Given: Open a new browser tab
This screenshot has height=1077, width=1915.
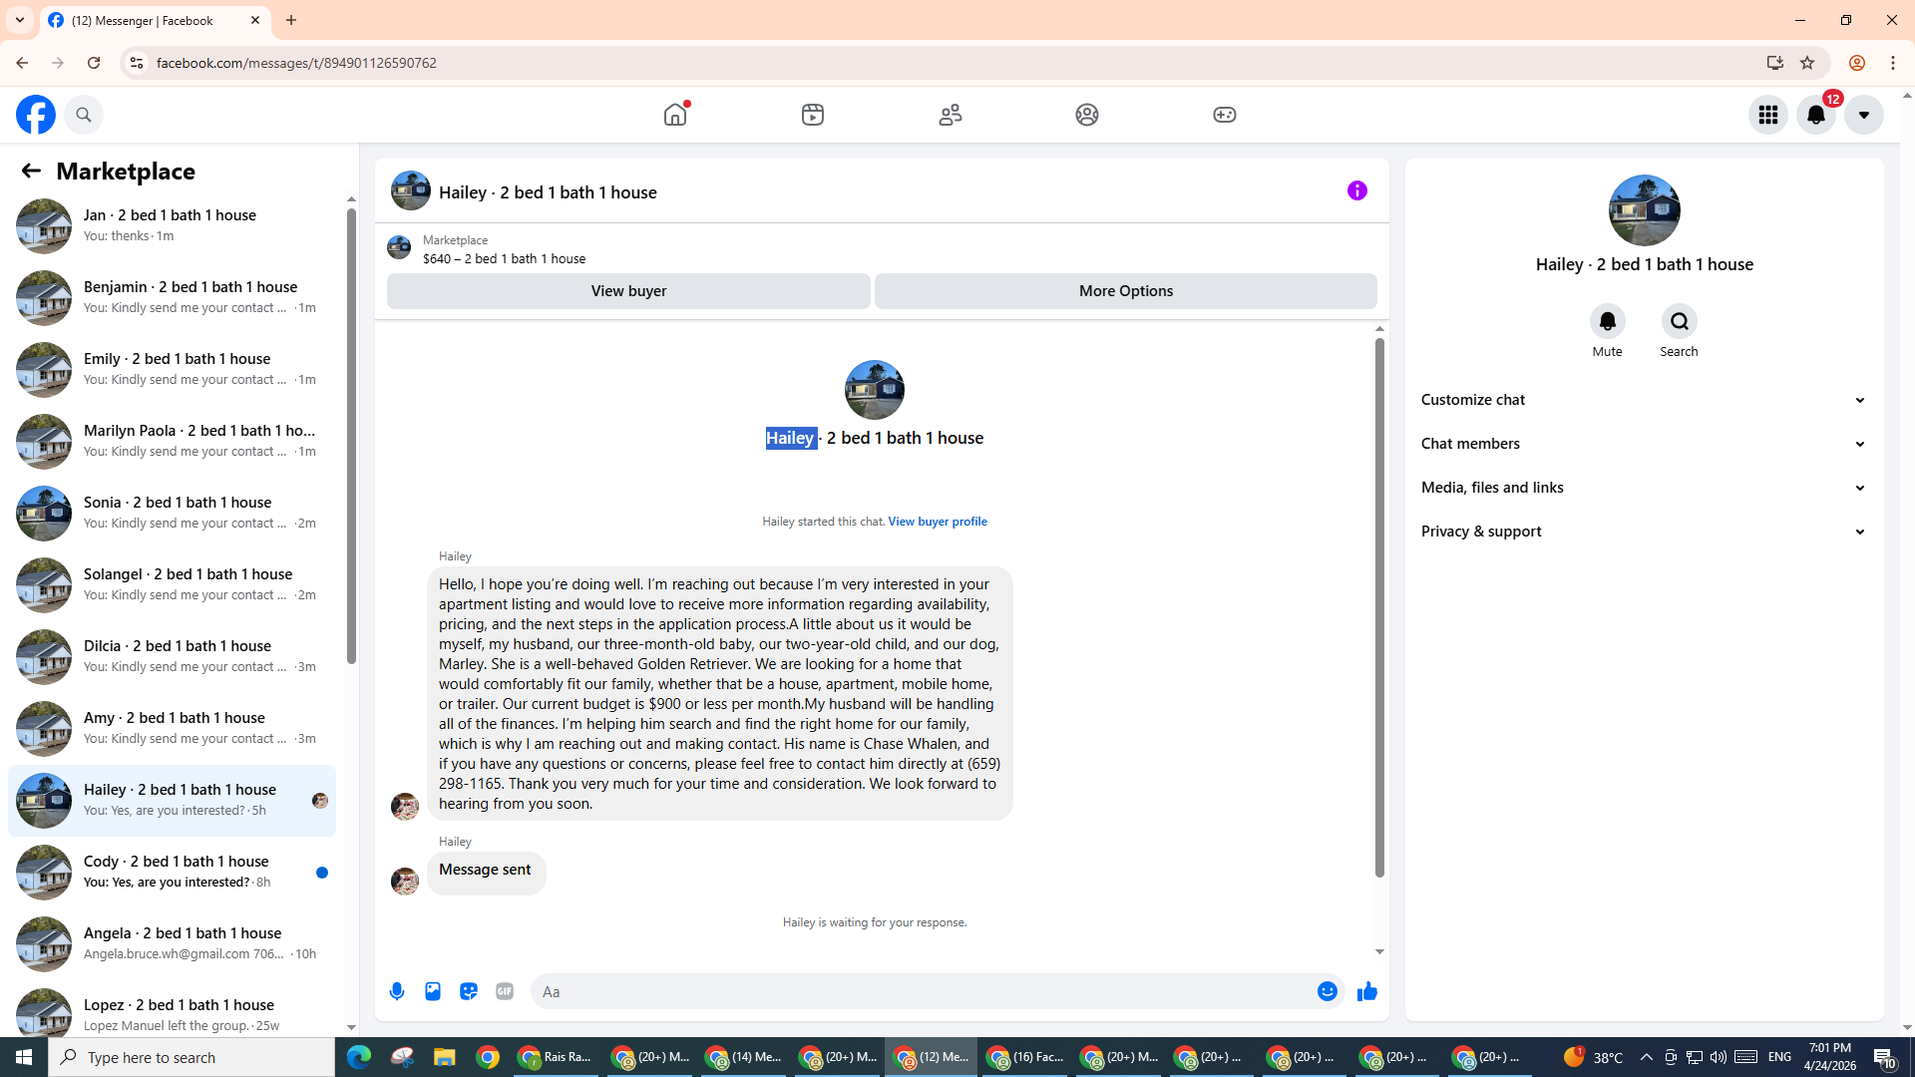Looking at the screenshot, I should [291, 20].
